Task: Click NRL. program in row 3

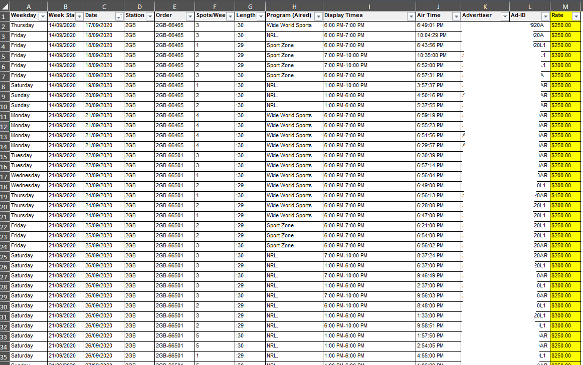Action: click(x=272, y=35)
